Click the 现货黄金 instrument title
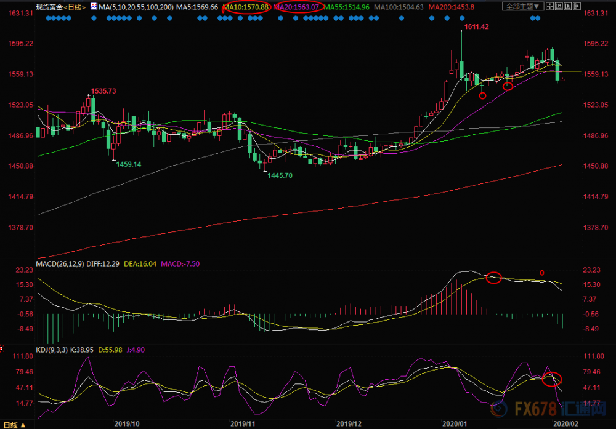Screen dimensions: 616x429 (x=49, y=7)
